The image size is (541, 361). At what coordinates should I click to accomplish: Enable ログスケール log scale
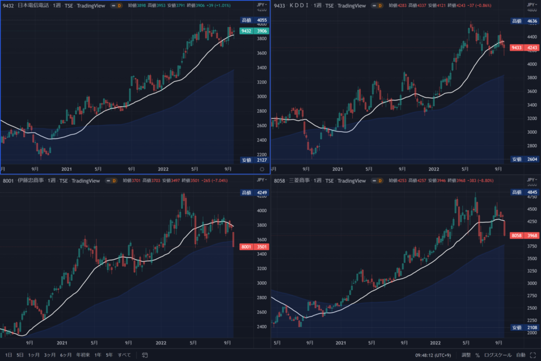pyautogui.click(x=498, y=355)
